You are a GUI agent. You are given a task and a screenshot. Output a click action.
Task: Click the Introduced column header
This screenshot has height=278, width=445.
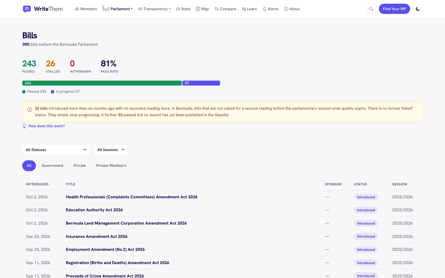point(37,184)
